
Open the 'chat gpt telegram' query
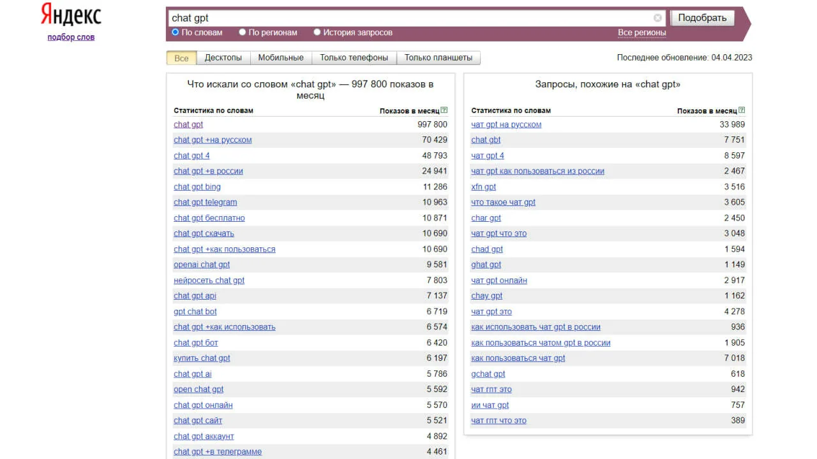tap(206, 202)
